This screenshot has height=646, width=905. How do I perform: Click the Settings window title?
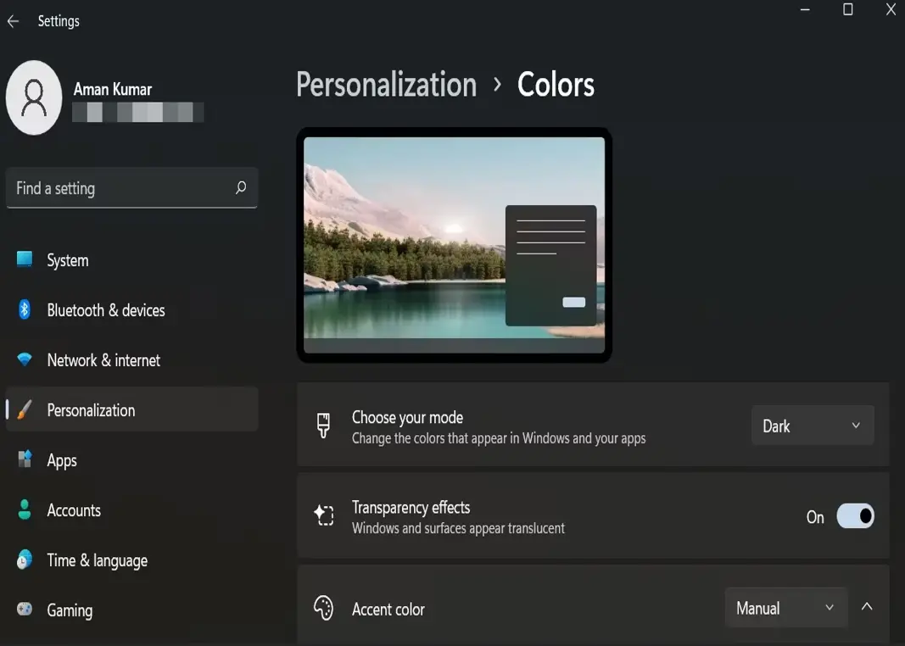(59, 21)
